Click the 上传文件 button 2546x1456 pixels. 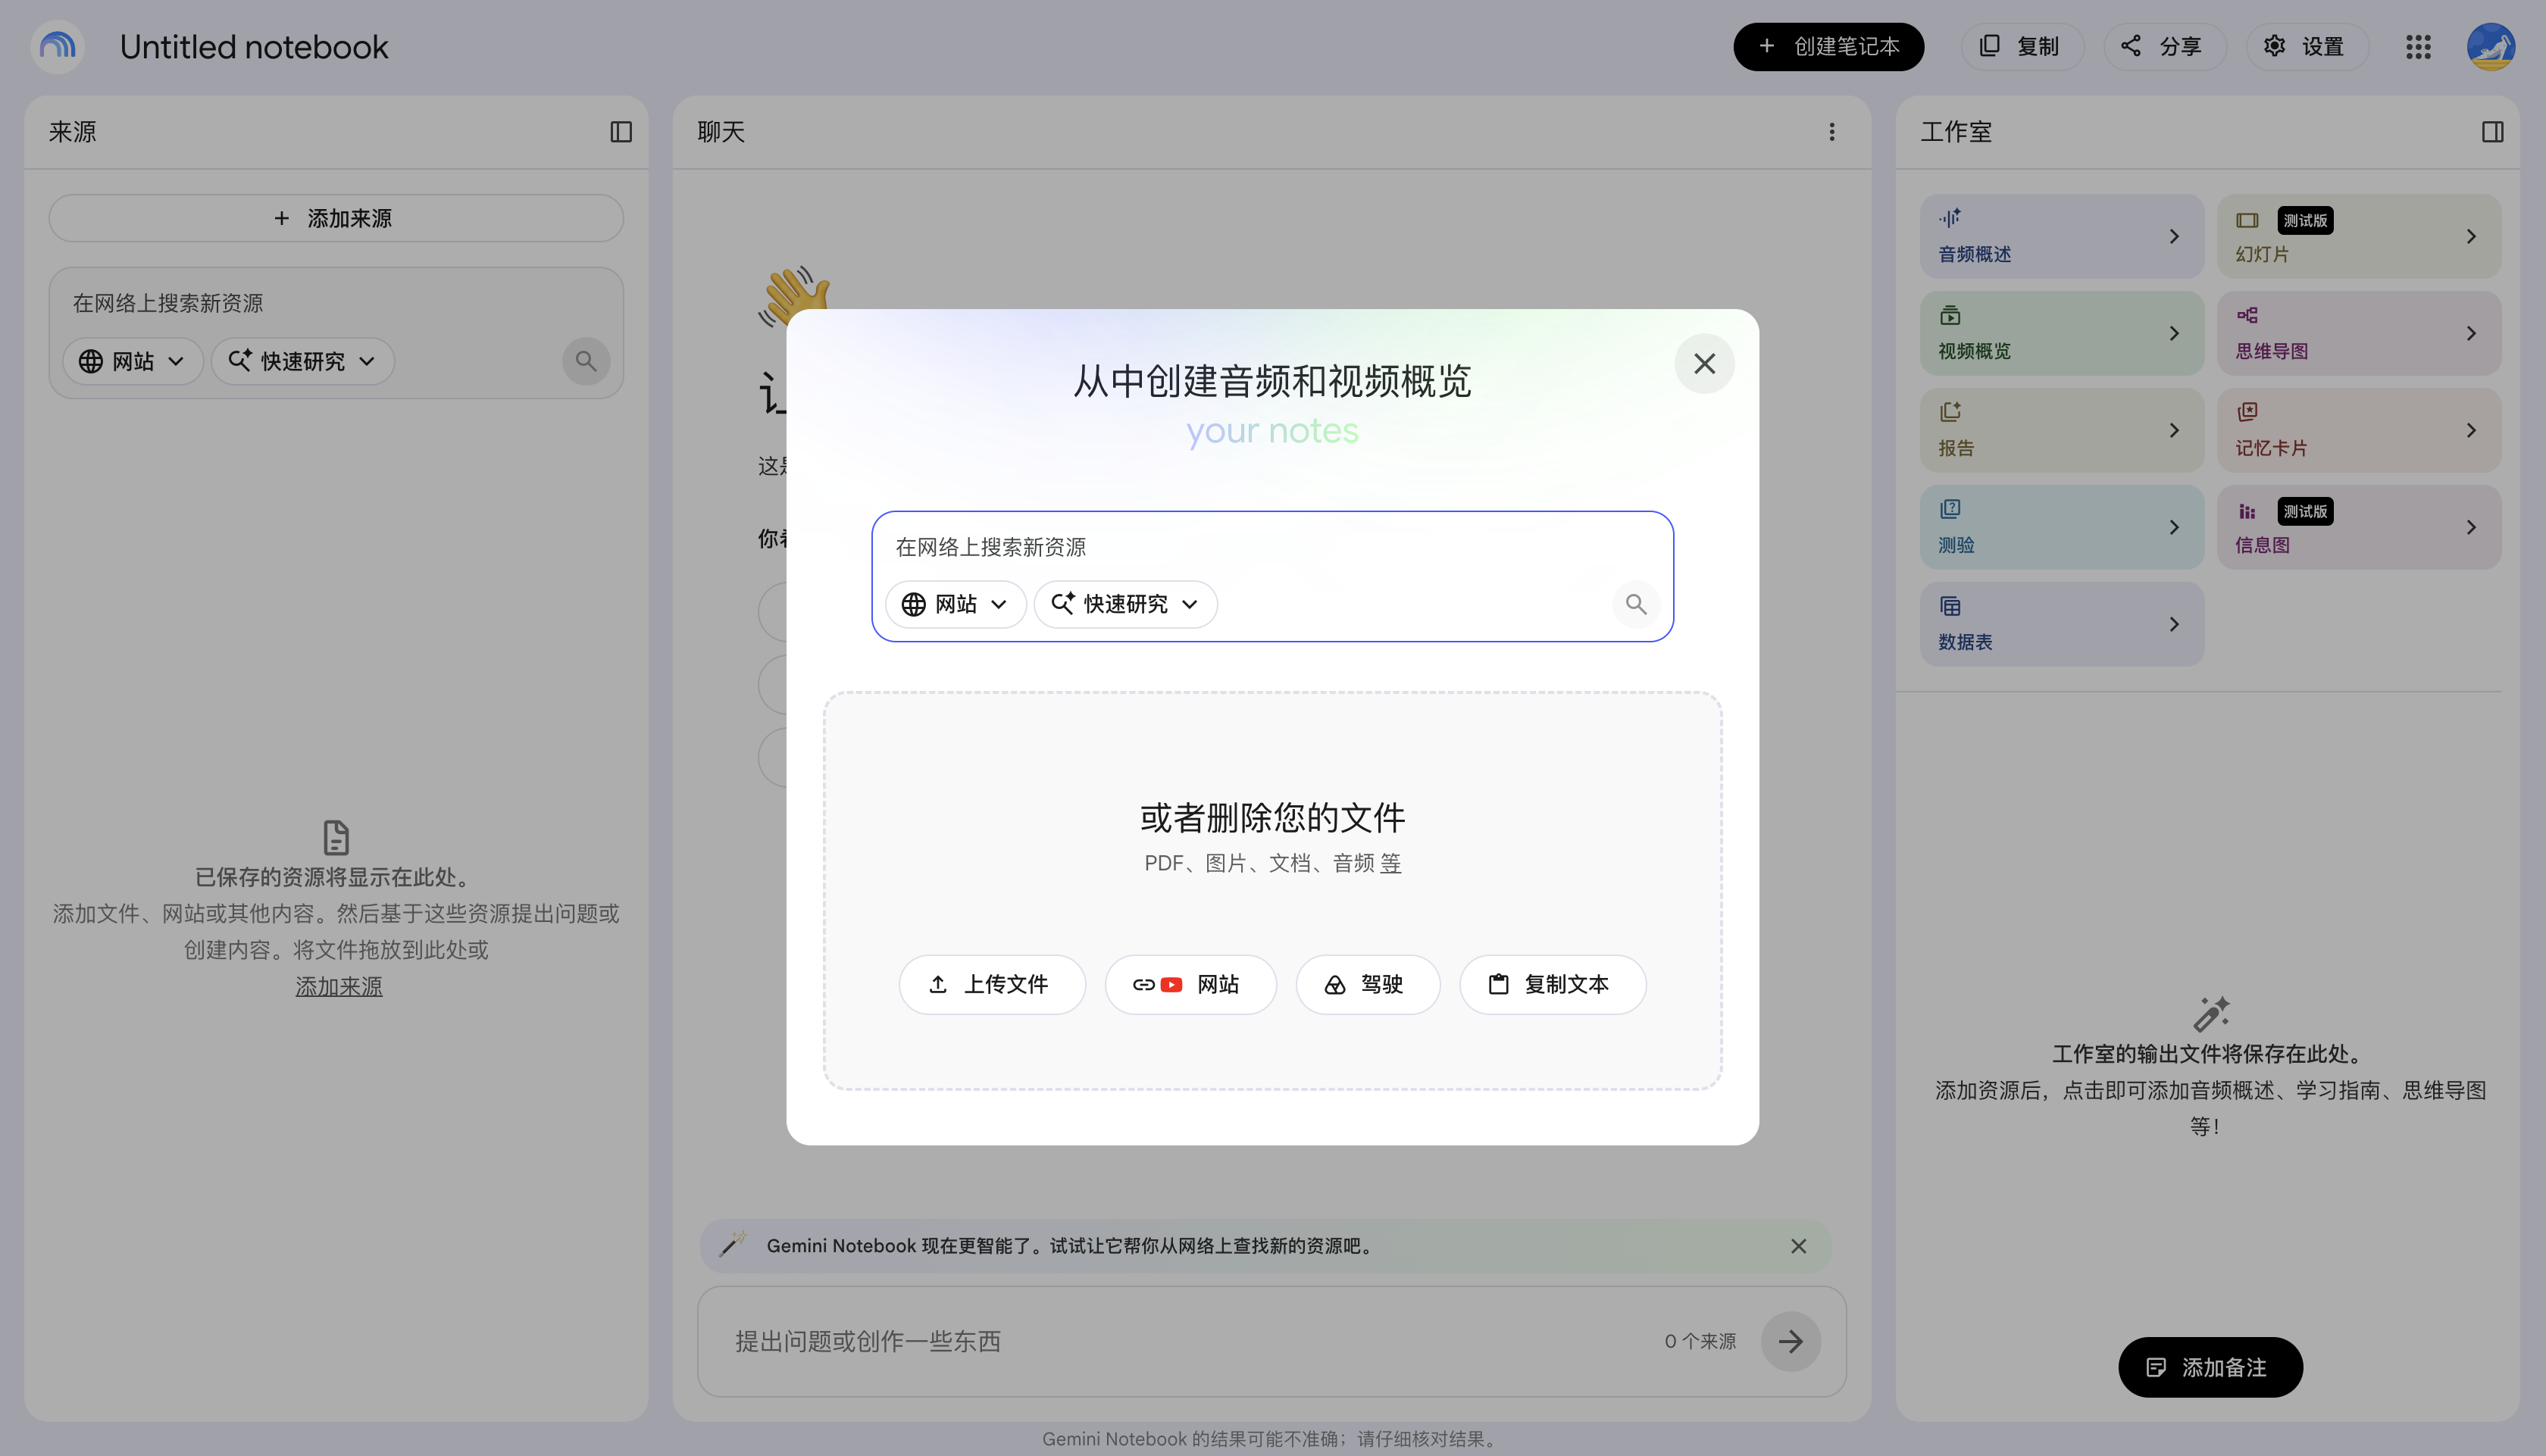click(x=992, y=984)
